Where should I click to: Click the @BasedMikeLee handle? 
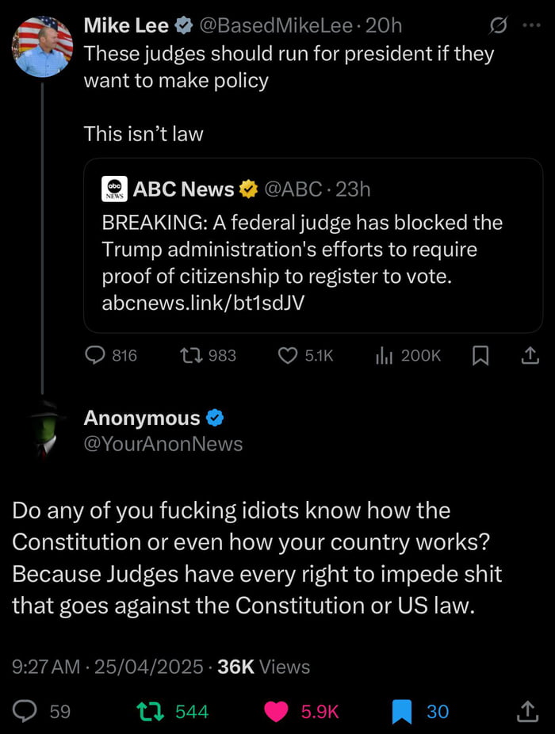[276, 25]
